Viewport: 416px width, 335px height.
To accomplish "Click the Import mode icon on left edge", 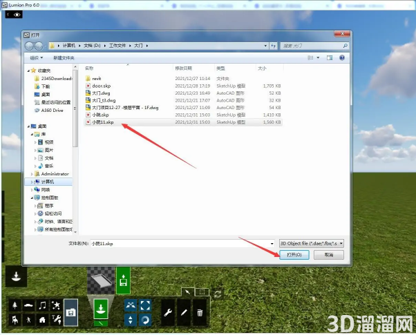I will (16, 276).
